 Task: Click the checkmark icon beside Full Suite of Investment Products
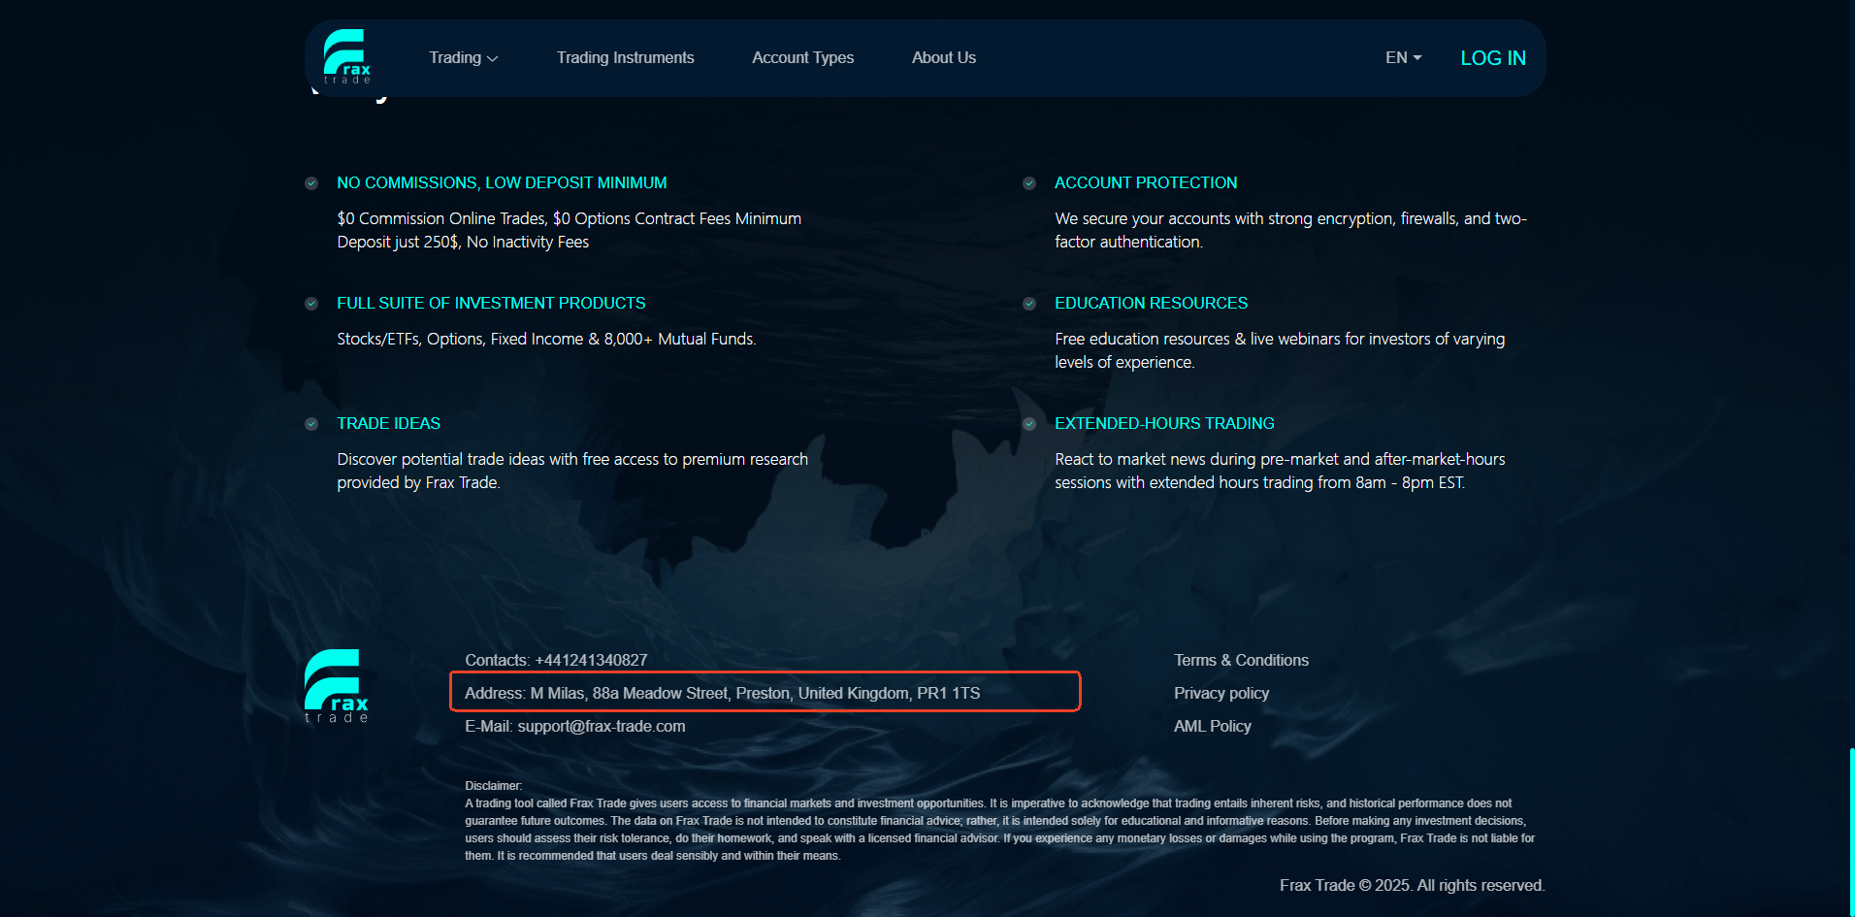point(311,304)
